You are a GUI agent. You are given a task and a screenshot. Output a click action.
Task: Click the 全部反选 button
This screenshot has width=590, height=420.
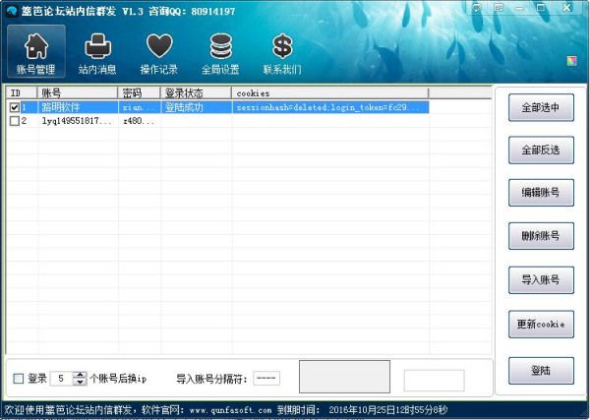point(541,150)
